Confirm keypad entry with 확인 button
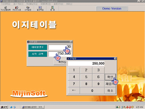 point(110,77)
